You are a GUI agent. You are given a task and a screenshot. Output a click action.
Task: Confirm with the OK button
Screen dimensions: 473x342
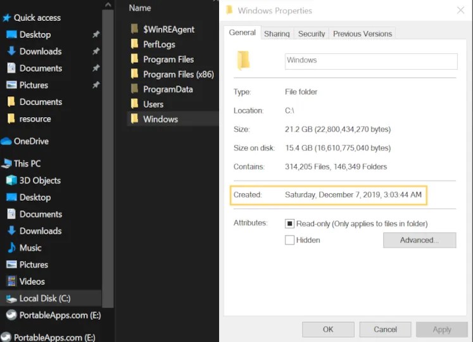[328, 329]
